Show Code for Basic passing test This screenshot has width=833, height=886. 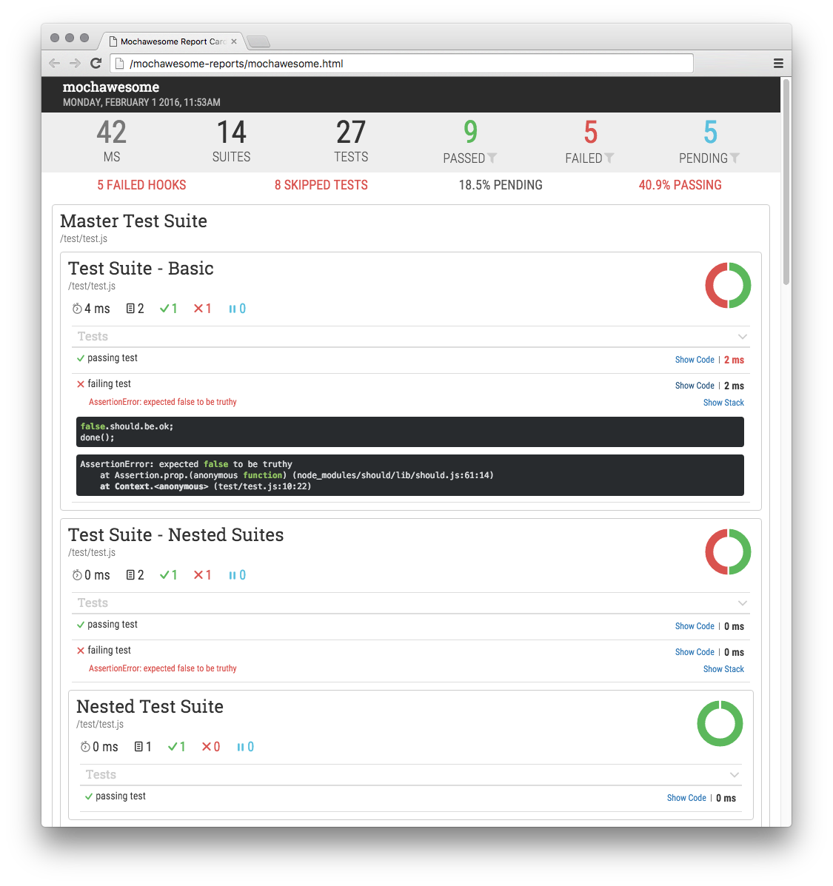tap(695, 360)
